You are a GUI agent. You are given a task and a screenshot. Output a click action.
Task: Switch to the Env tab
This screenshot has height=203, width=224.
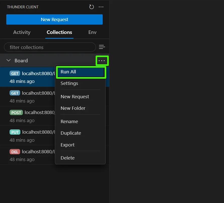(92, 32)
